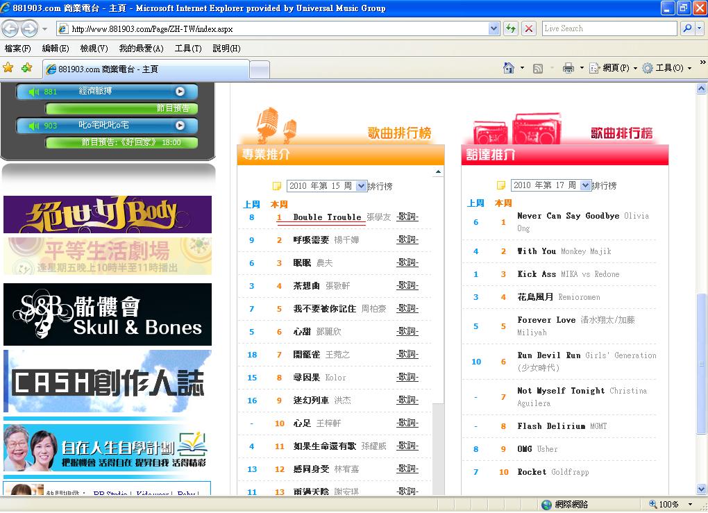Click the Print icon
This screenshot has height=513, width=708.
point(568,68)
